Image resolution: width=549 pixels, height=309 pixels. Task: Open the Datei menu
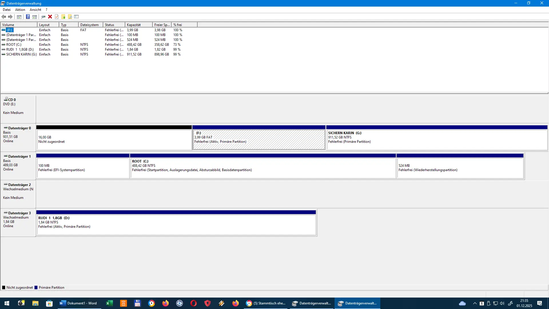coord(7,9)
